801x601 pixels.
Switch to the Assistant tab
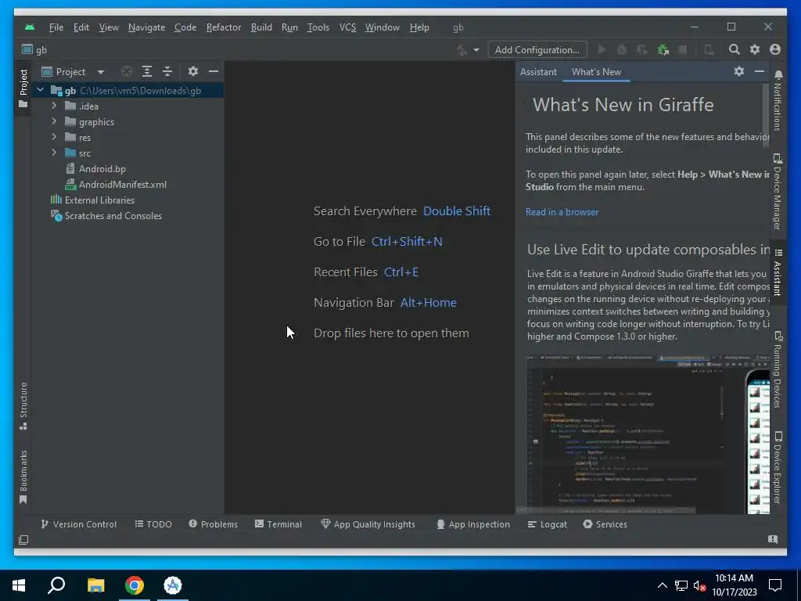538,72
